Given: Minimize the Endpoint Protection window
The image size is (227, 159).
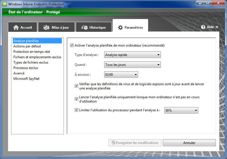Looking at the screenshot, I should pyautogui.click(x=200, y=3).
